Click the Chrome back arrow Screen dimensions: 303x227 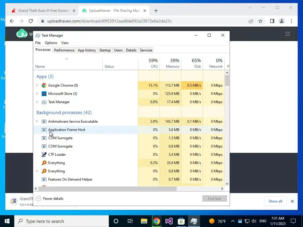[12, 21]
